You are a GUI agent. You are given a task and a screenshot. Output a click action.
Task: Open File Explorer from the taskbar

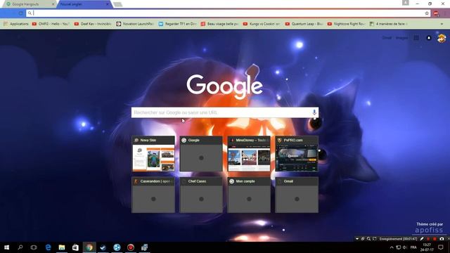[x=62, y=247]
